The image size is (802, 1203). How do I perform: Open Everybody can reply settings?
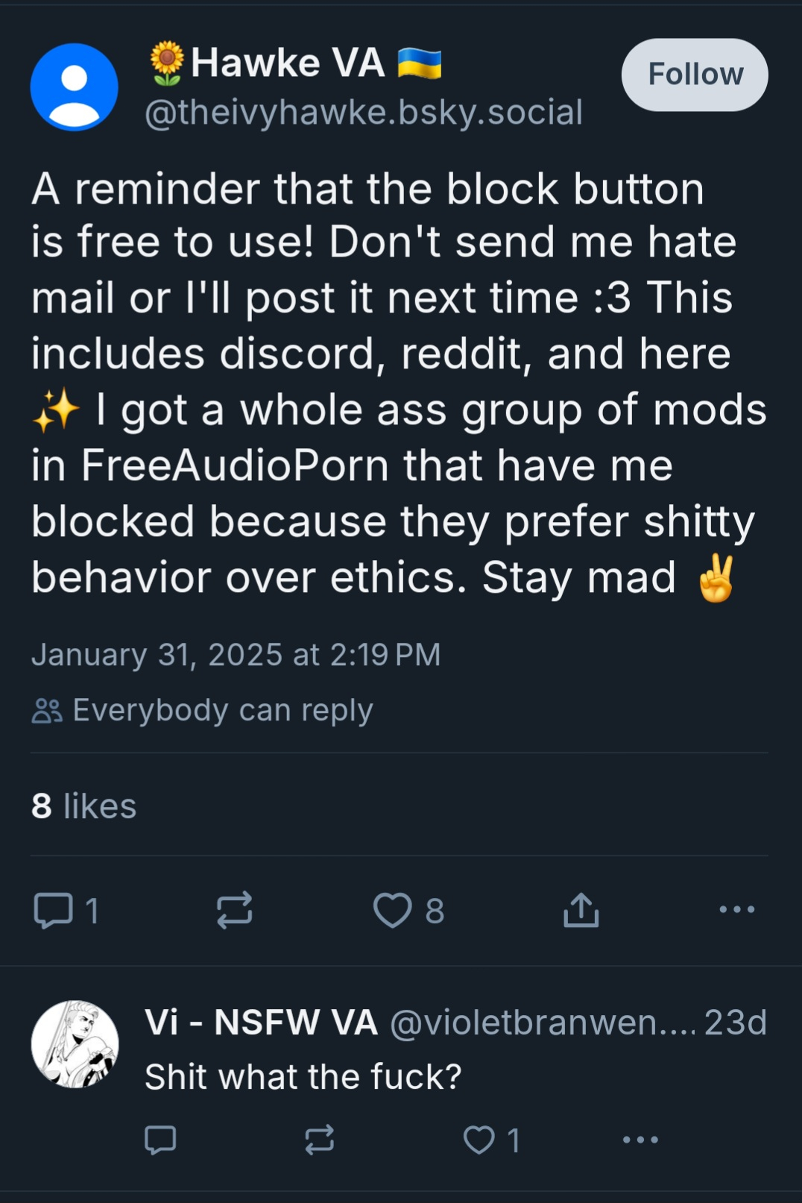click(x=202, y=711)
